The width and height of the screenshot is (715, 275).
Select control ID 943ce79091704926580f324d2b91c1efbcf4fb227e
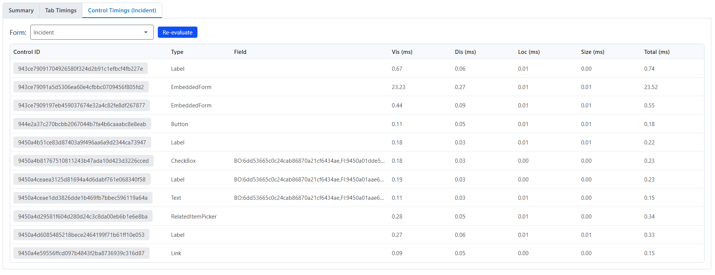click(80, 69)
